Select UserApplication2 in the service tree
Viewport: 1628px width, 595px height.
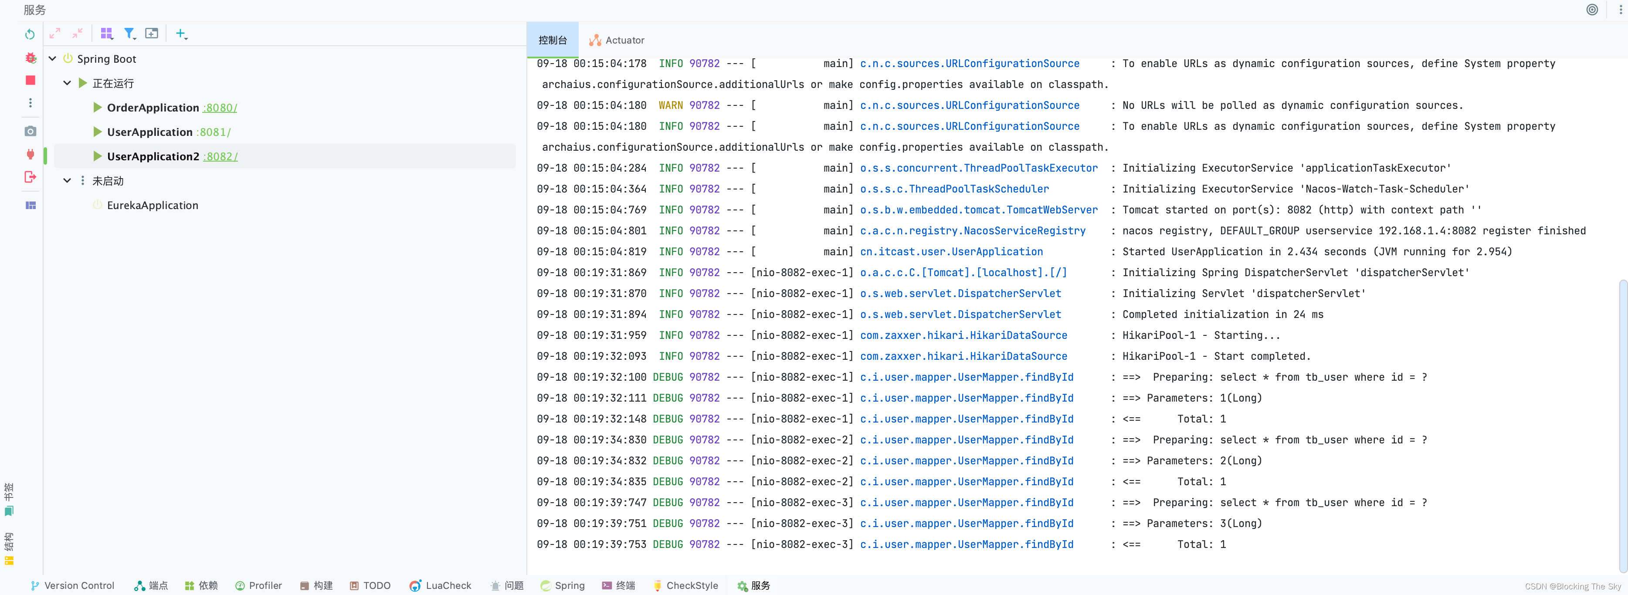point(153,157)
